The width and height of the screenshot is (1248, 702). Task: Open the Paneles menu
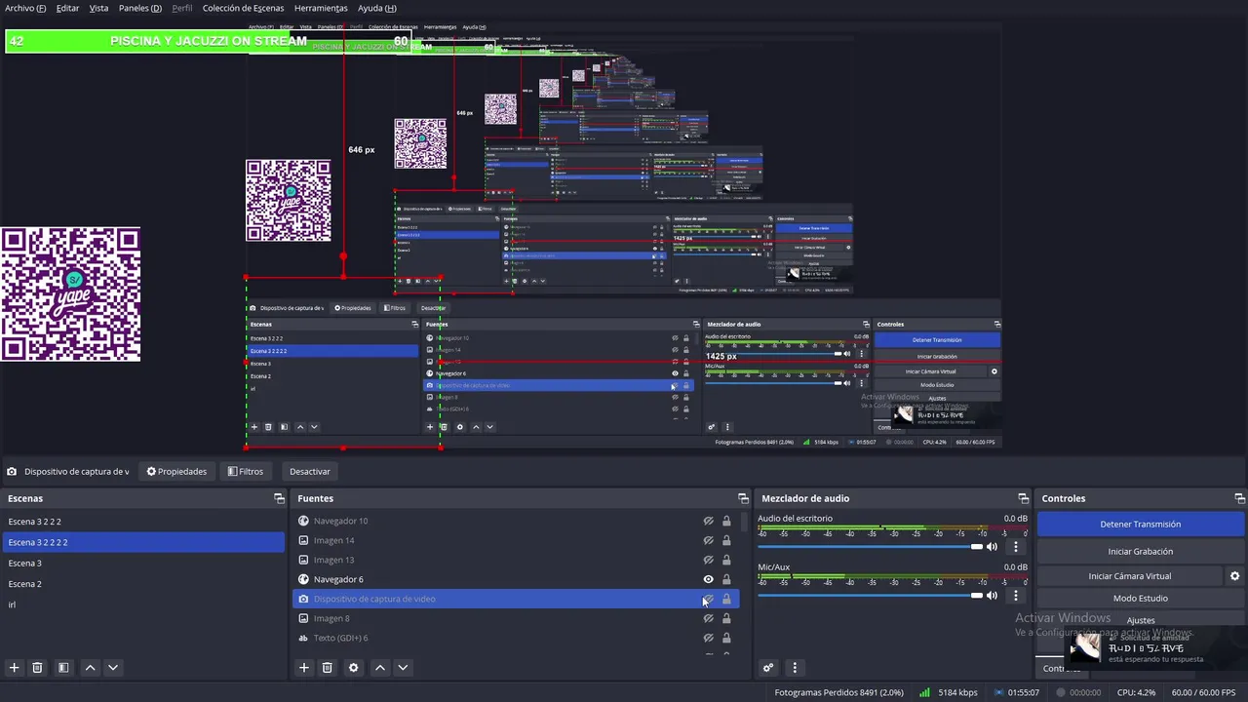(140, 8)
